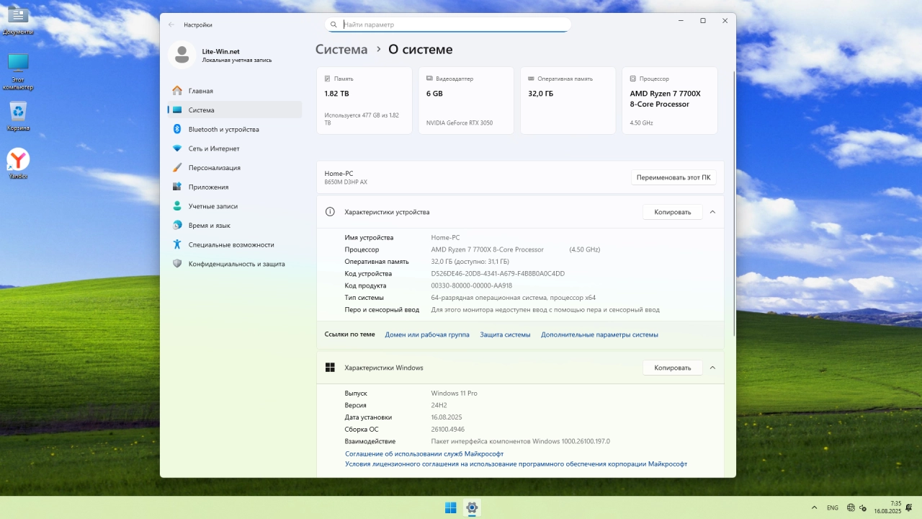The image size is (922, 519).
Task: Click Settings gear in taskbar
Action: 472,507
